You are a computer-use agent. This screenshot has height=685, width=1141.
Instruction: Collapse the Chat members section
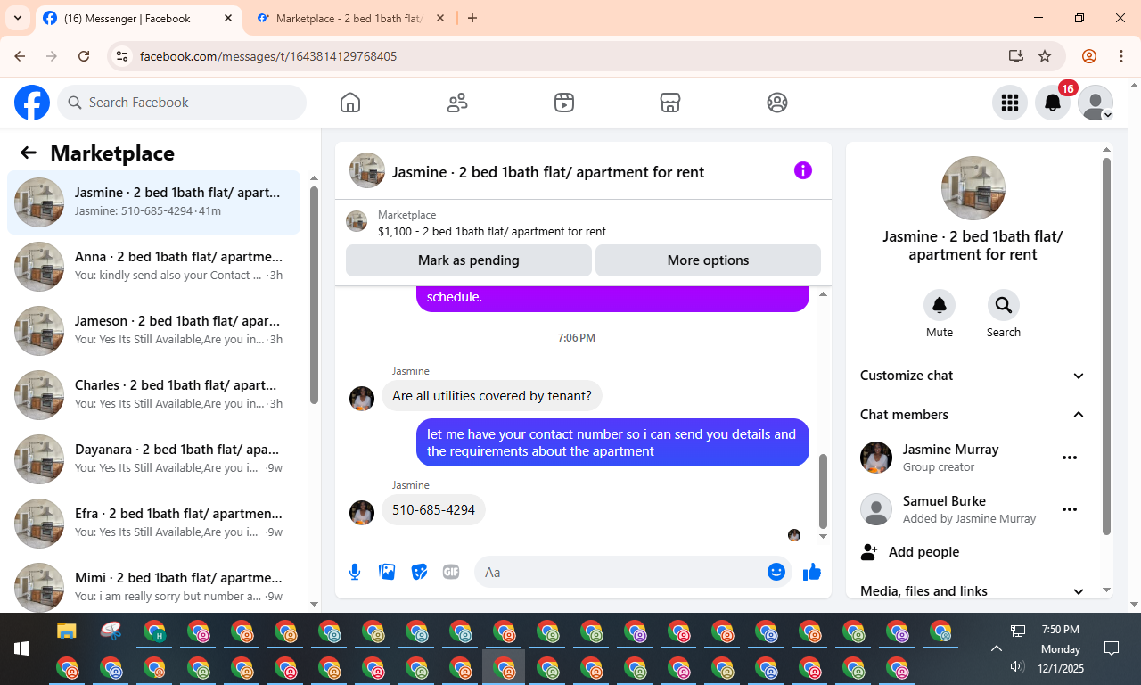973,415
